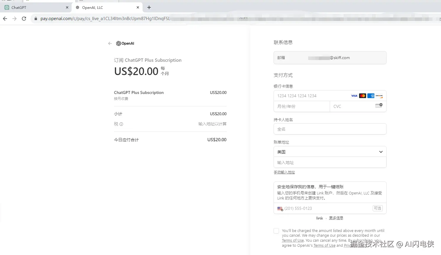Click the link logo below the phone field

click(319, 218)
